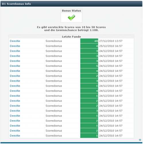
Task: Click the green Bonus Status checkmark icon
Action: (x=71, y=18)
